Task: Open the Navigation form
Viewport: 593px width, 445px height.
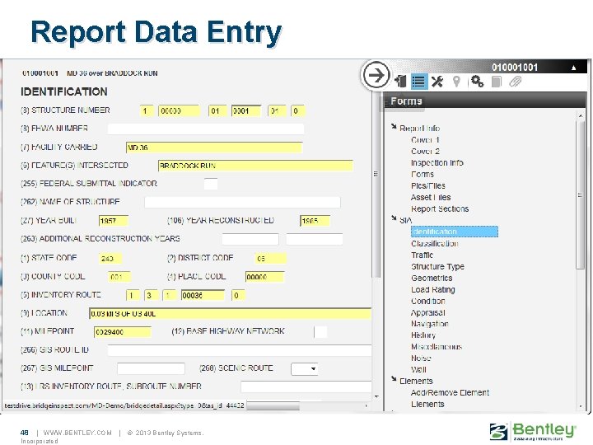Action: click(430, 324)
